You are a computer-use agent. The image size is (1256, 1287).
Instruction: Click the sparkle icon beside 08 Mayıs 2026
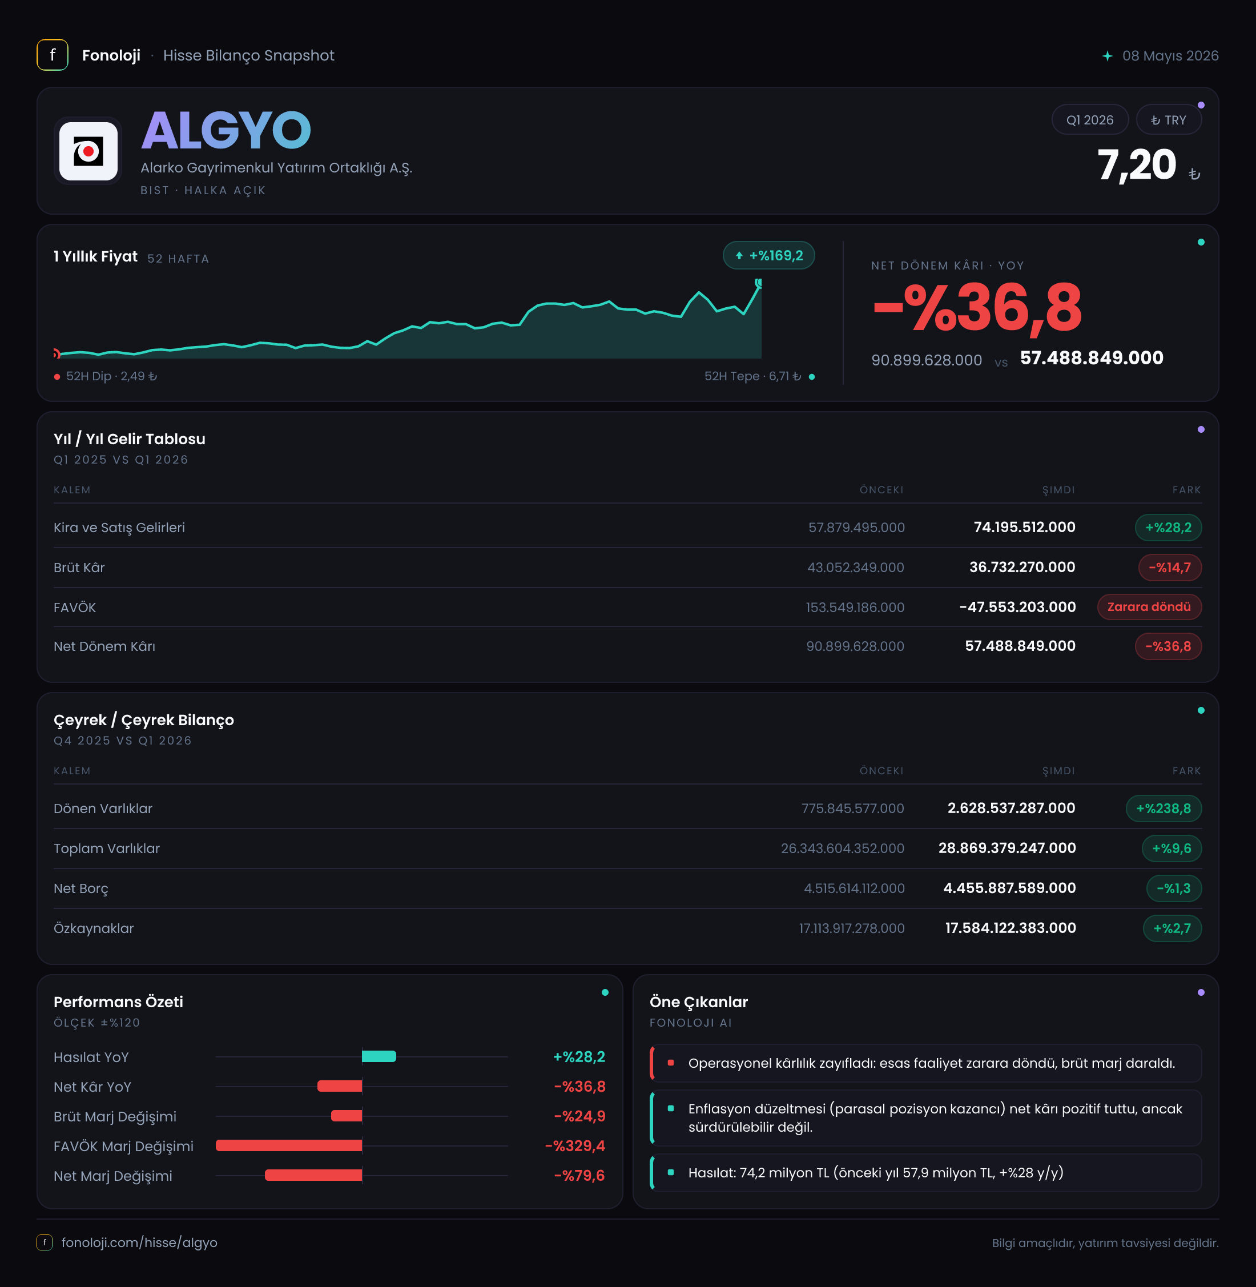(1108, 56)
